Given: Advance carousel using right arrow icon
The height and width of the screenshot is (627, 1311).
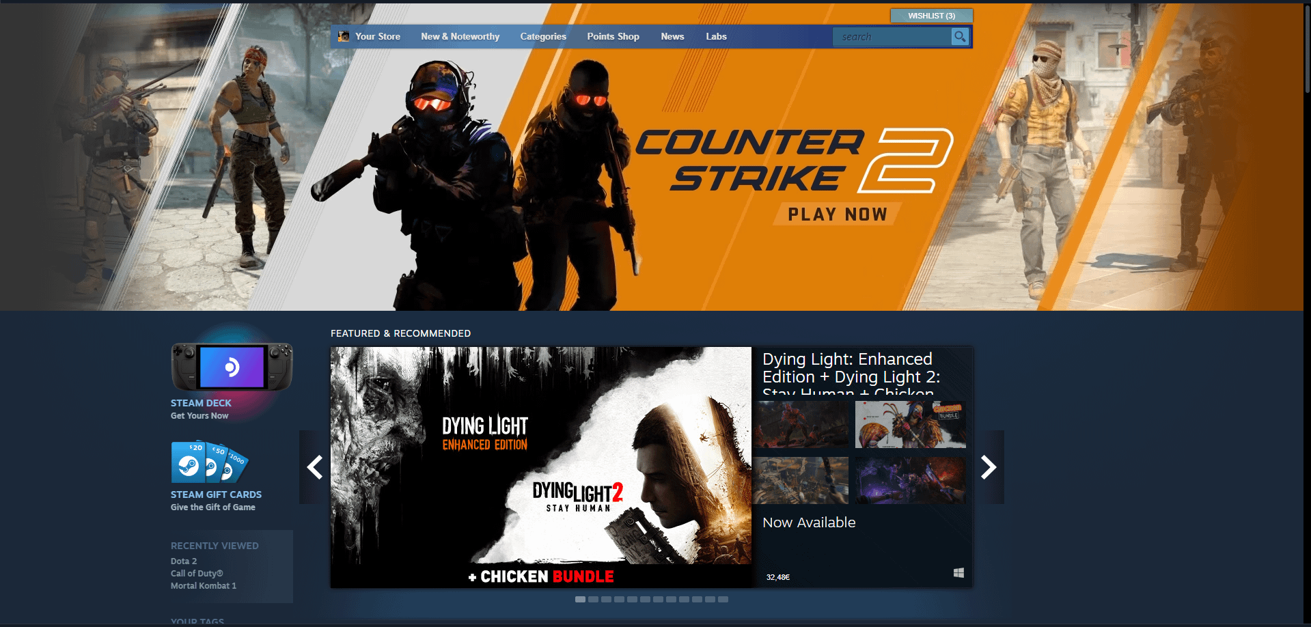Looking at the screenshot, I should point(989,467).
